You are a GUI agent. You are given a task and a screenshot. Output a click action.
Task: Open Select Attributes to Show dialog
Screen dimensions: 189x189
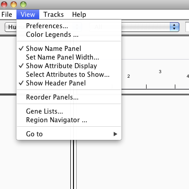pos(69,75)
